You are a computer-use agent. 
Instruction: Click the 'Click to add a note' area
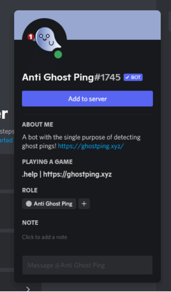(45, 237)
